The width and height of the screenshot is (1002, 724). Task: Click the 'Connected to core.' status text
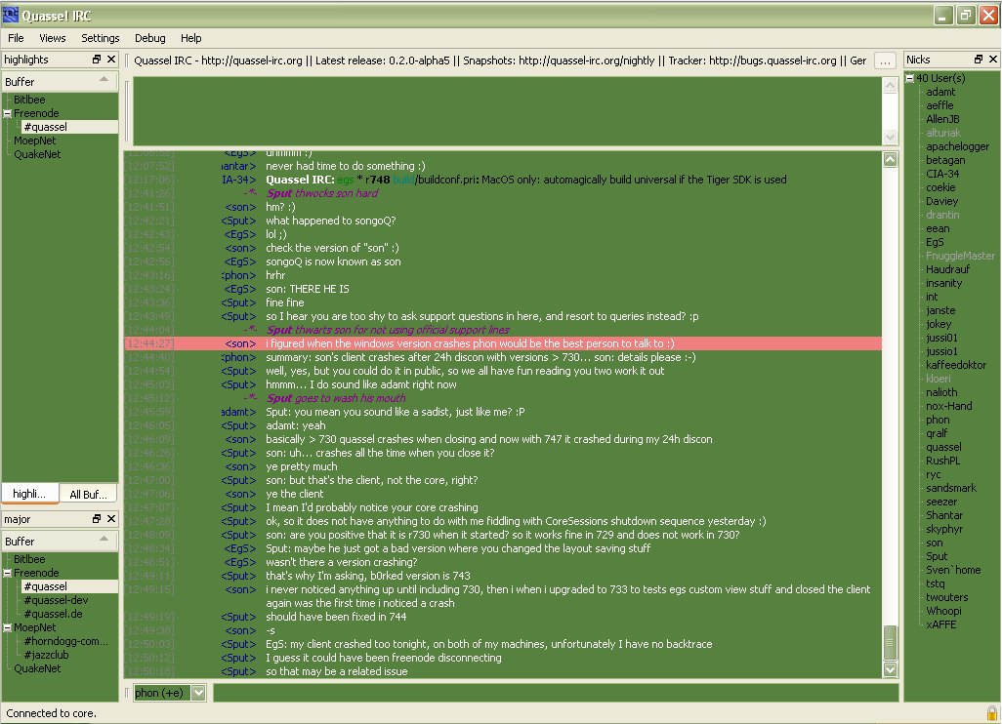click(x=51, y=714)
